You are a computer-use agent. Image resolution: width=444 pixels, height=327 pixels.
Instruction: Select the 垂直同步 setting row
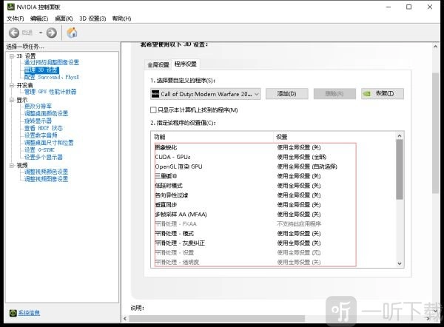(166, 203)
